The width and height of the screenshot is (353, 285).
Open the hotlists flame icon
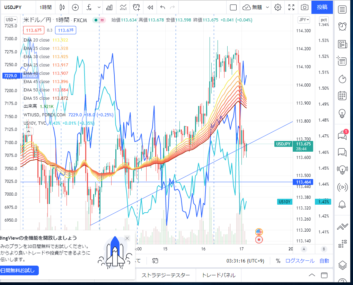[342, 79]
